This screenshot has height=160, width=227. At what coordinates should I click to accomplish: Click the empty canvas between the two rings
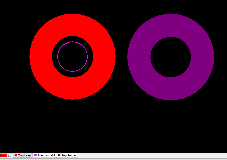[x=121, y=57]
